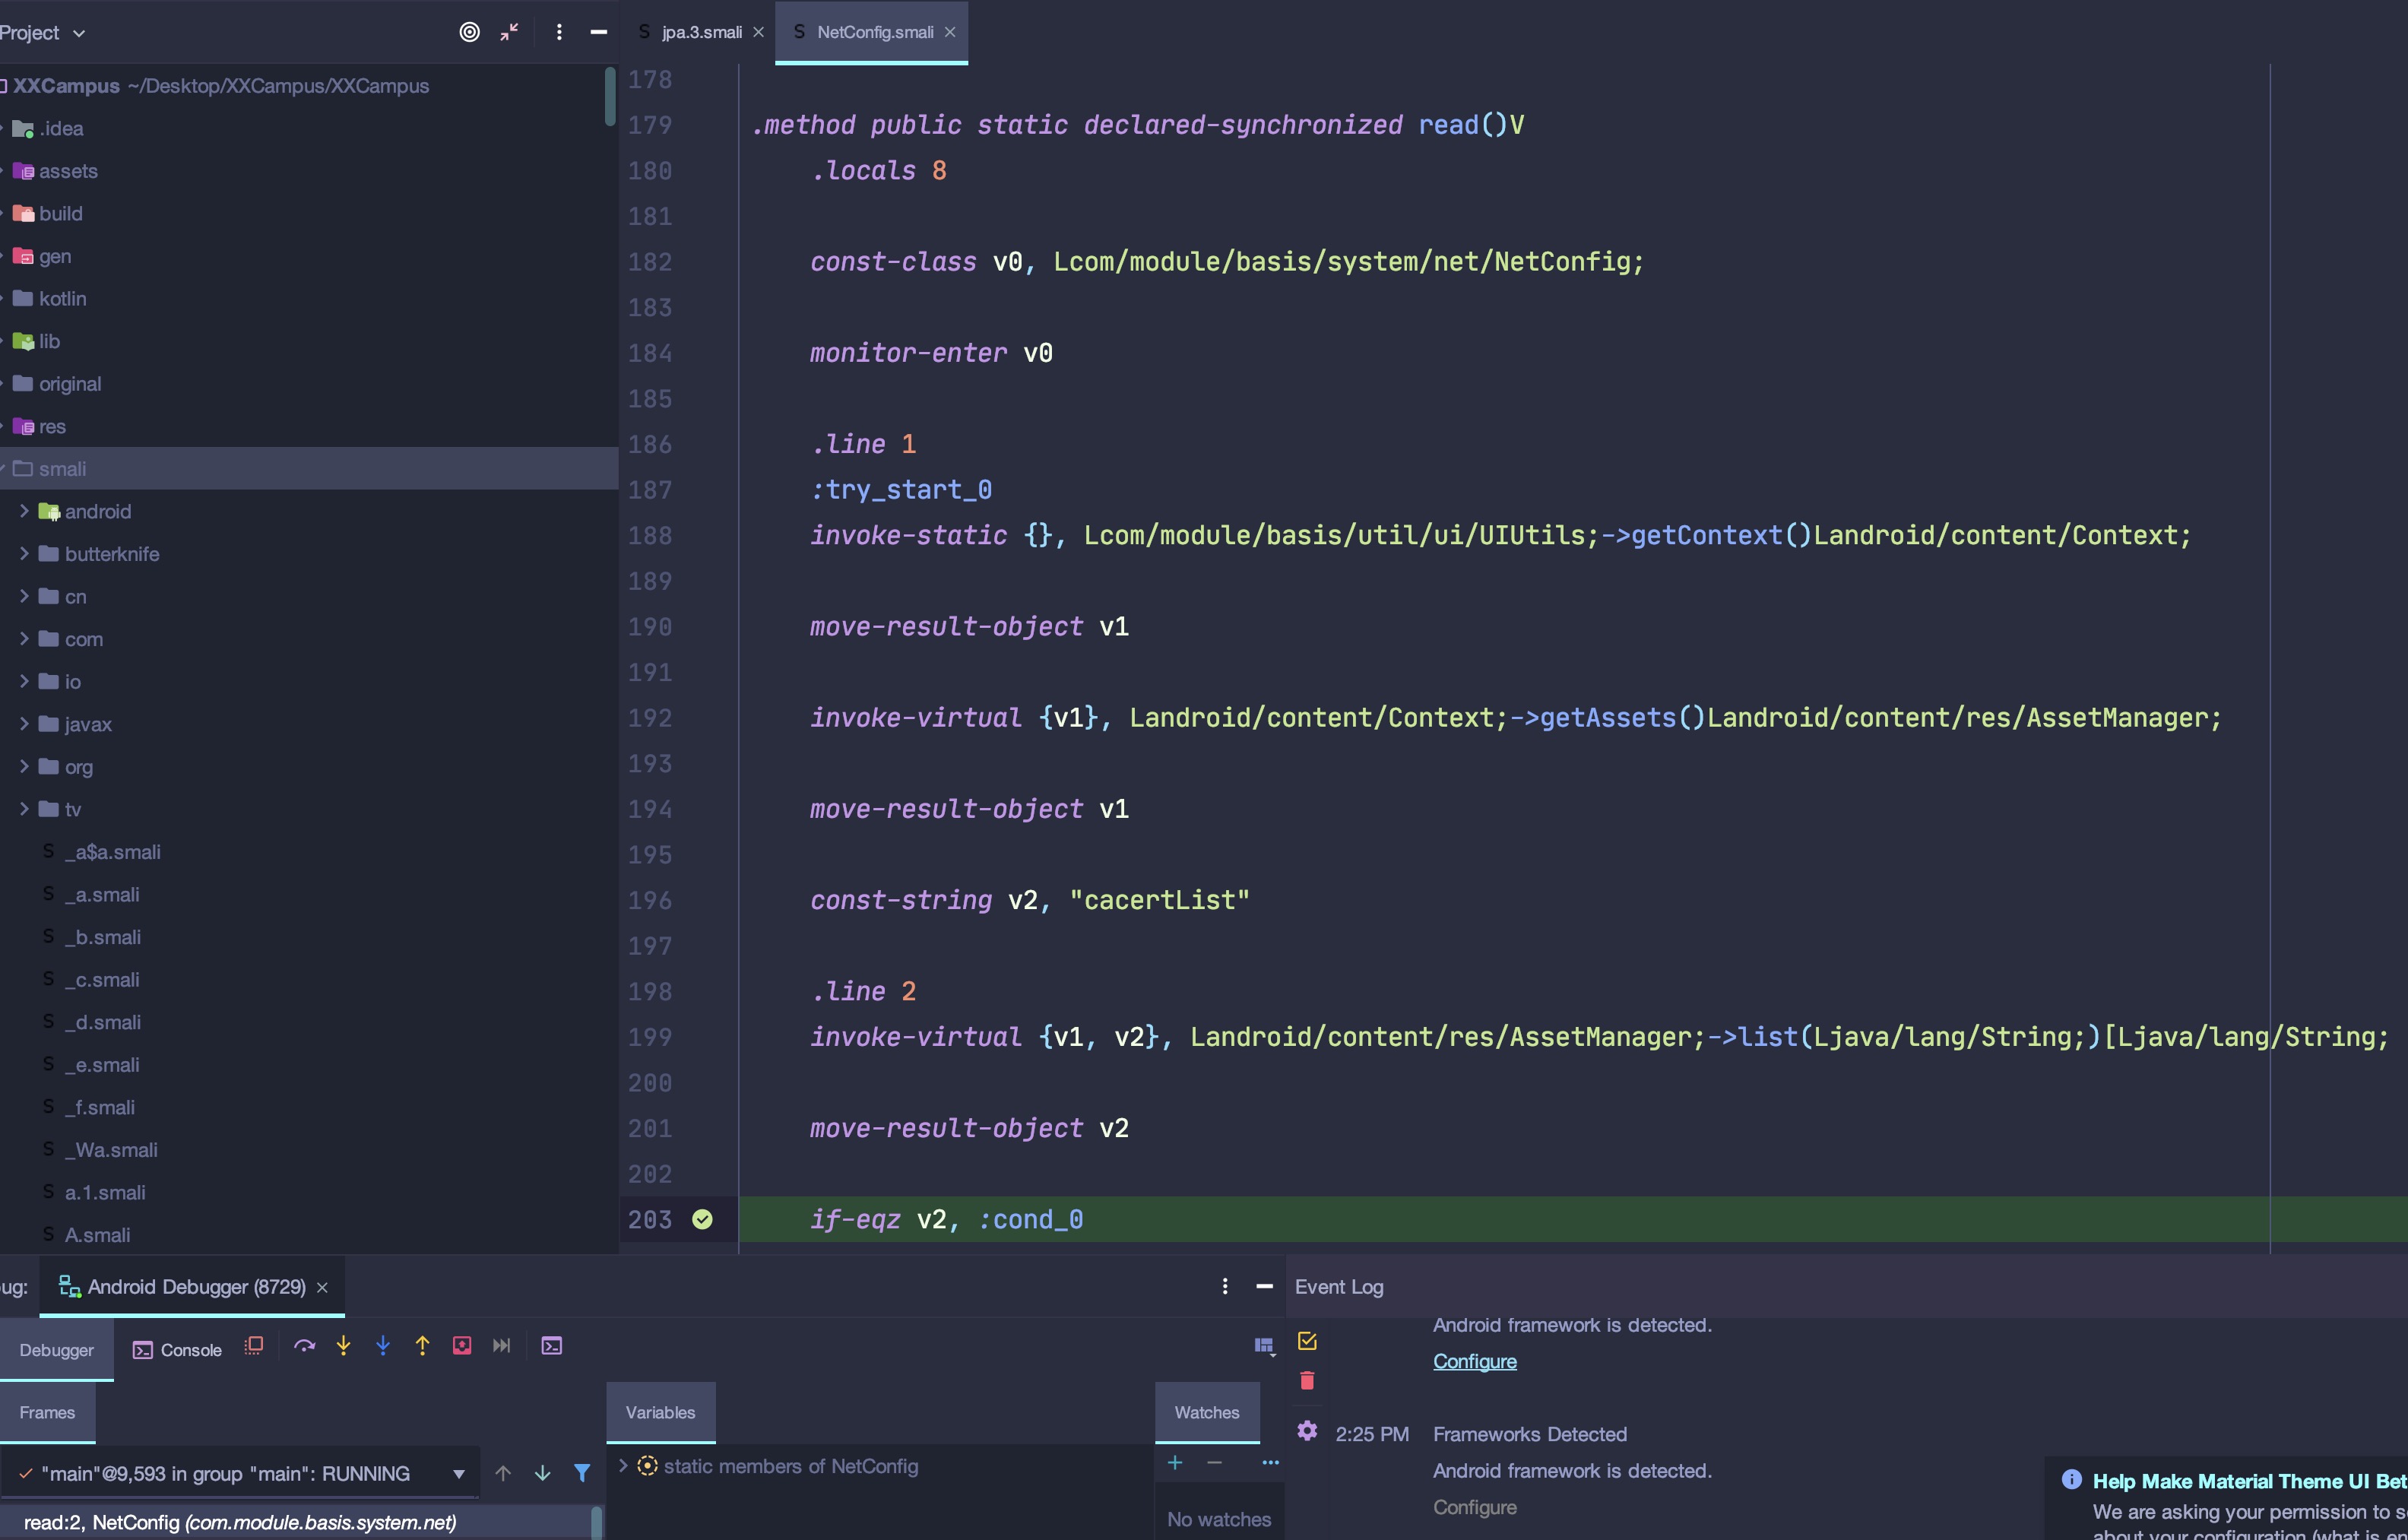This screenshot has height=1540, width=2408.
Task: Switch to the Debugger tab
Action: [56, 1350]
